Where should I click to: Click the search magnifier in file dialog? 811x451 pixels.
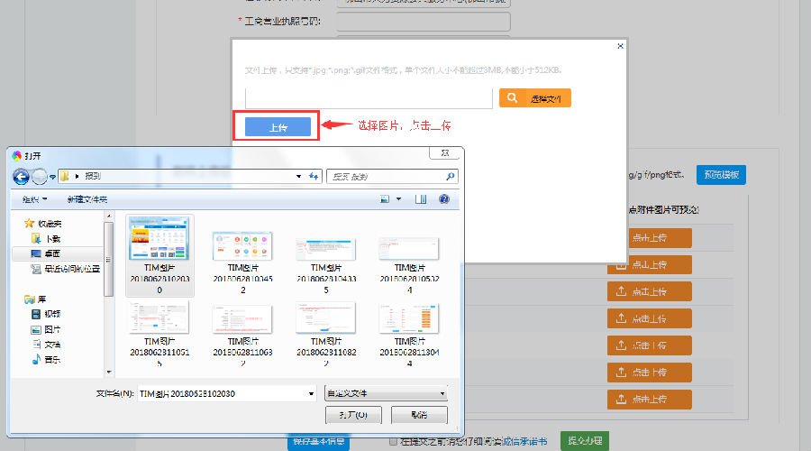[x=451, y=177]
